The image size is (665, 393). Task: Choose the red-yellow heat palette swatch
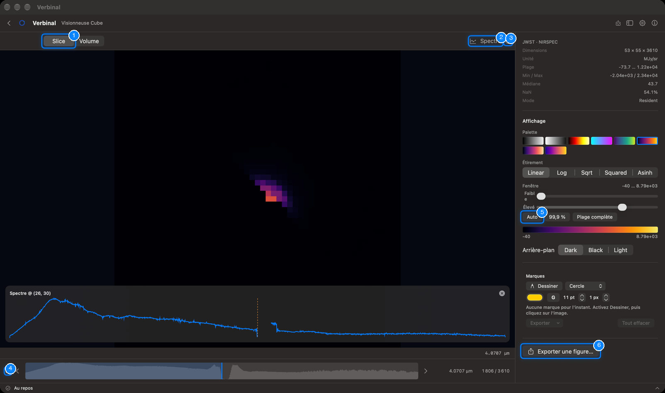579,141
